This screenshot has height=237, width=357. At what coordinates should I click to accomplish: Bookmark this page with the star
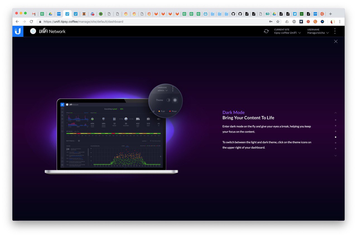point(278,21)
